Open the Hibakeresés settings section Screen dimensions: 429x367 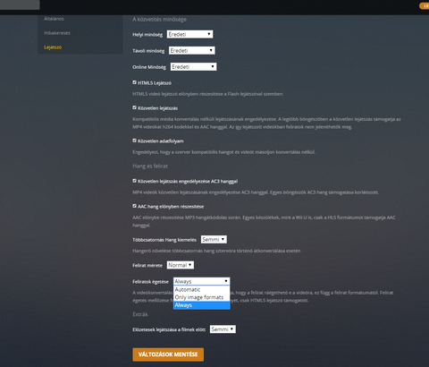click(x=57, y=33)
